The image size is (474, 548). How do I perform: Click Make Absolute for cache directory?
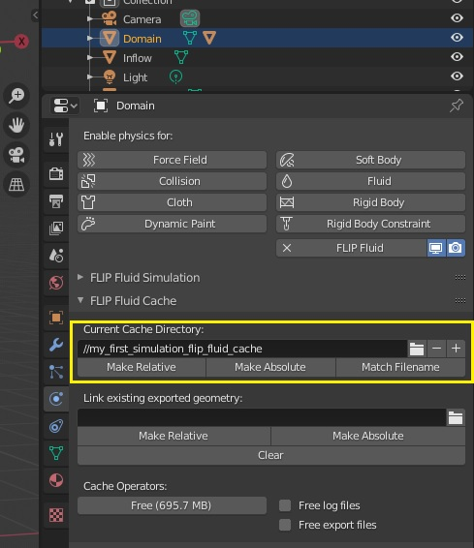pos(270,367)
